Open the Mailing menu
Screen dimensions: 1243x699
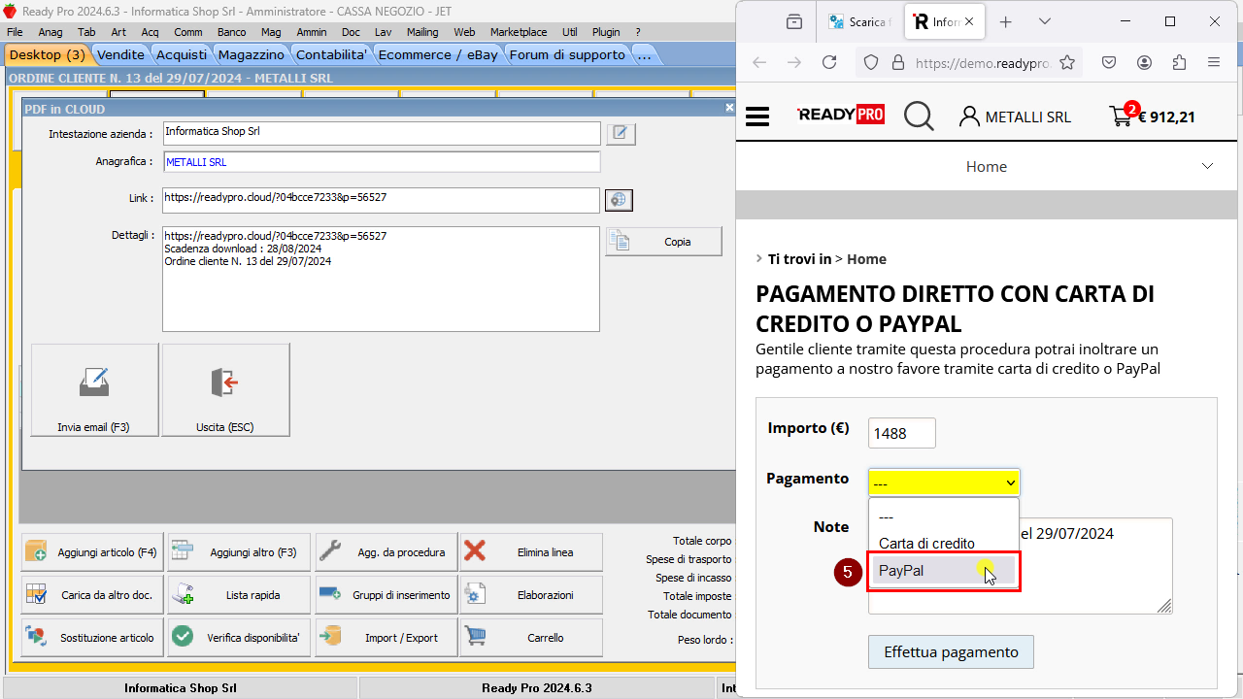(x=422, y=32)
